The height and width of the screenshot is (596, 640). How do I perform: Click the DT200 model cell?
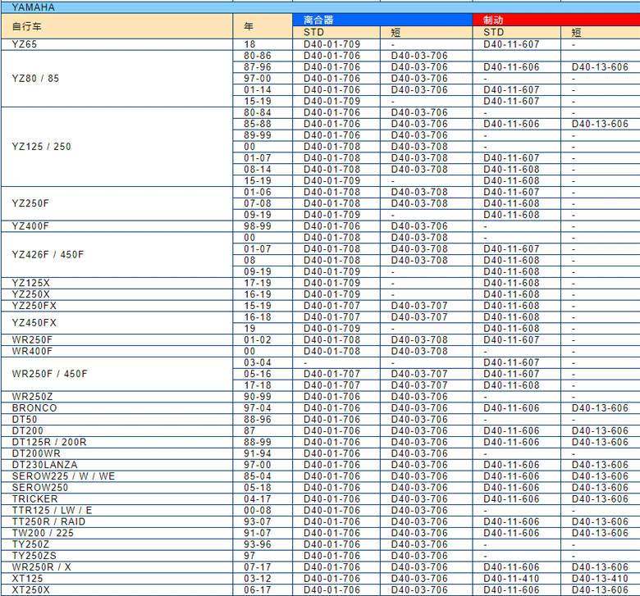(117, 431)
